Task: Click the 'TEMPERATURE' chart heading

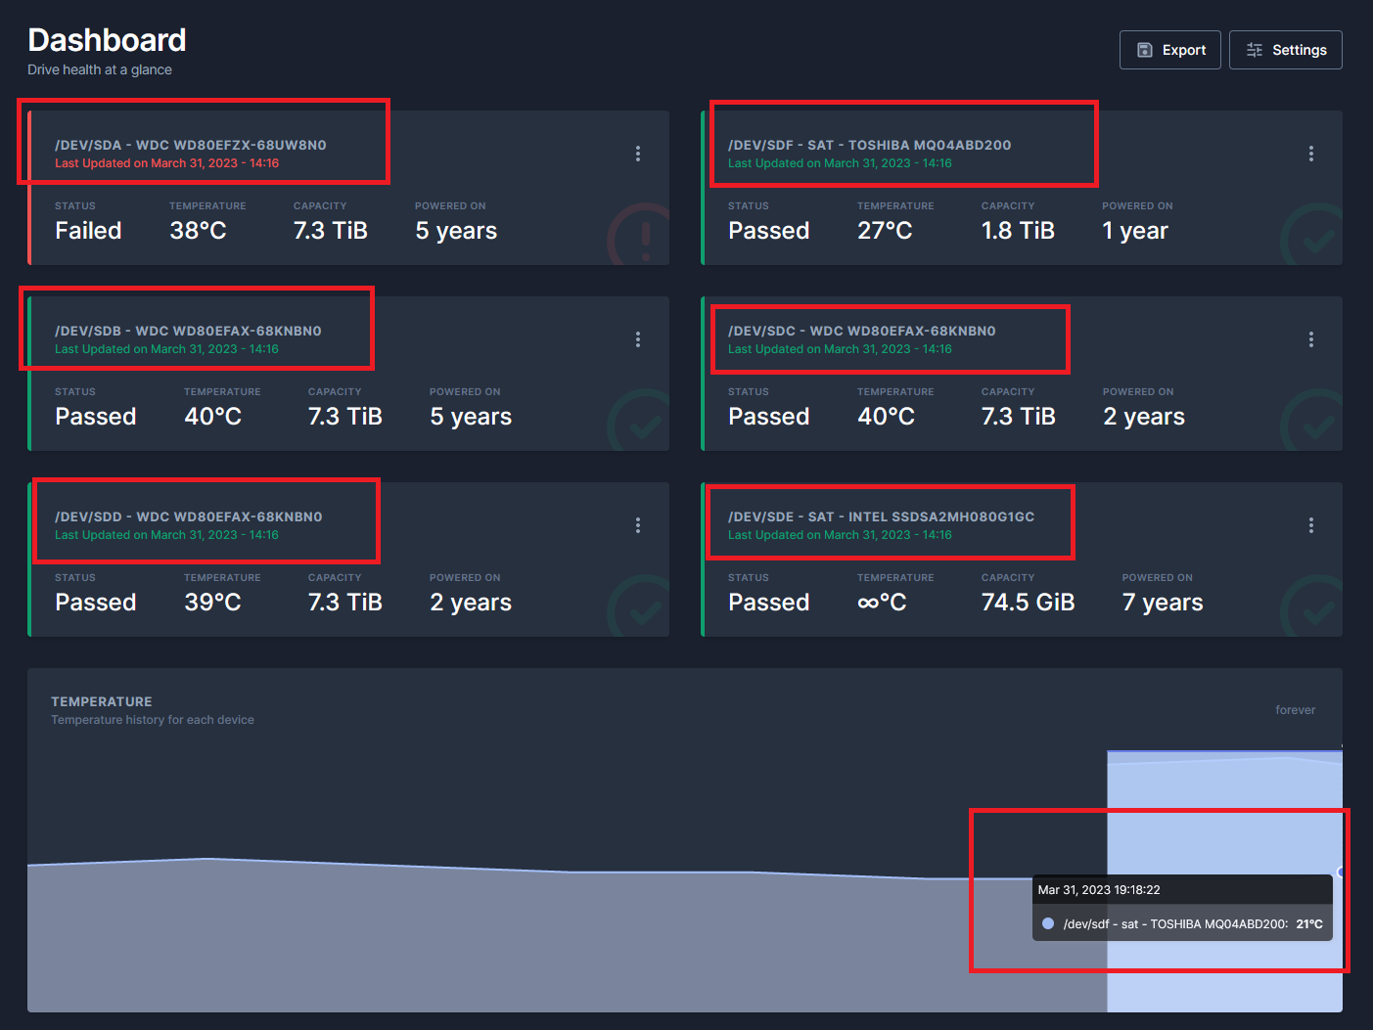Action: [x=102, y=701]
